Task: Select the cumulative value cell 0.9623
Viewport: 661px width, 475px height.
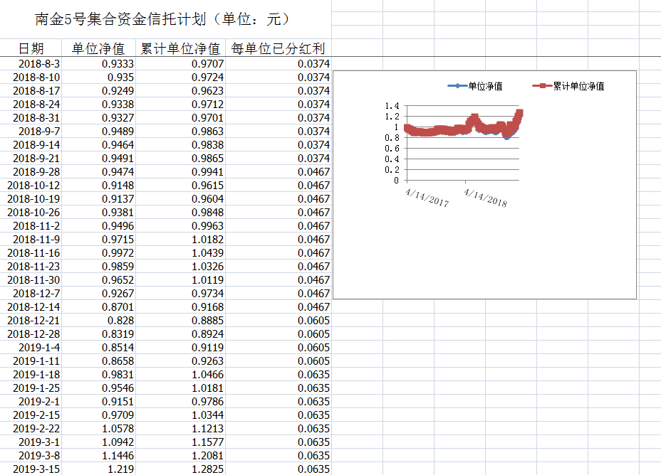Action: (x=180, y=90)
